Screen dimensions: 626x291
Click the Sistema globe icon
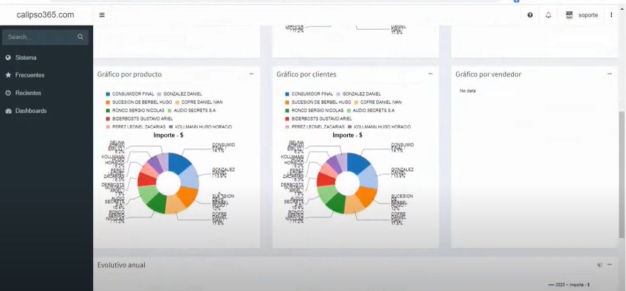click(8, 57)
